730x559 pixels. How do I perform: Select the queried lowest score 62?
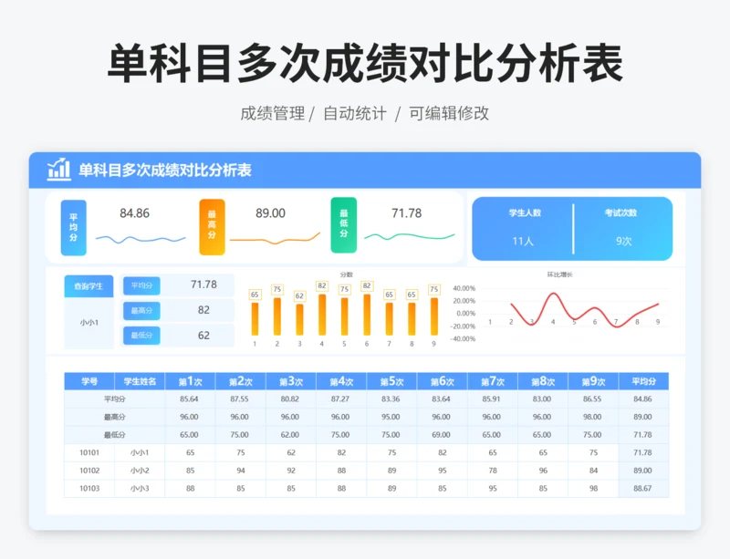(x=203, y=335)
